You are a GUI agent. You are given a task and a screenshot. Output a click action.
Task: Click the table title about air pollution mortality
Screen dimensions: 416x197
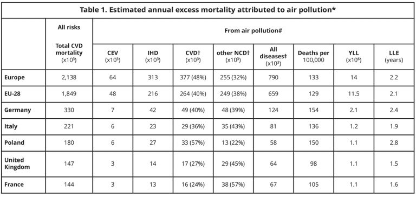tap(208, 10)
